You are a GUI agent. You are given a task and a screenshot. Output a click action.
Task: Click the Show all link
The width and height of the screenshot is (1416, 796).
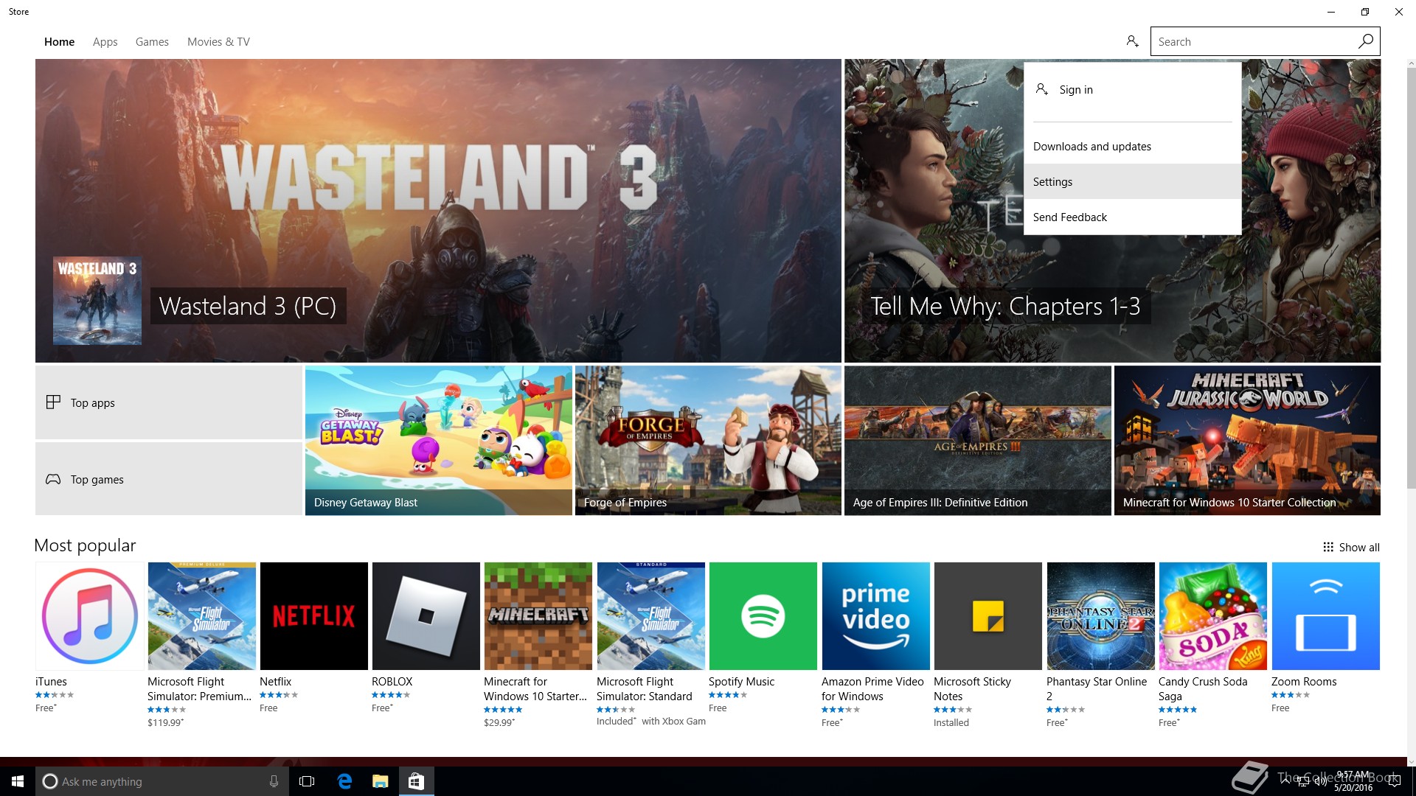tap(1358, 547)
